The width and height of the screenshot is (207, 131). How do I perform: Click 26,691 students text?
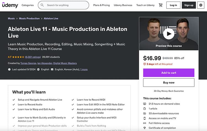click(x=51, y=57)
